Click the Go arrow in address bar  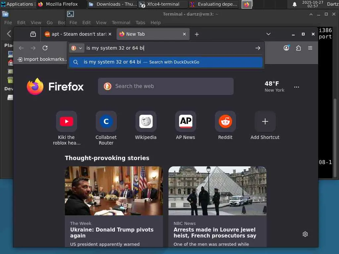click(258, 48)
